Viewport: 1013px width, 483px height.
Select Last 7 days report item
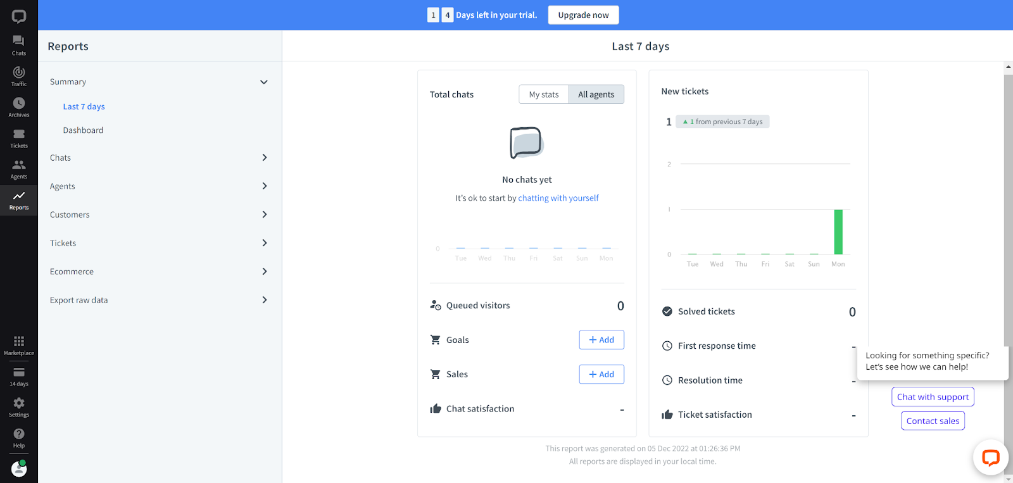point(84,106)
